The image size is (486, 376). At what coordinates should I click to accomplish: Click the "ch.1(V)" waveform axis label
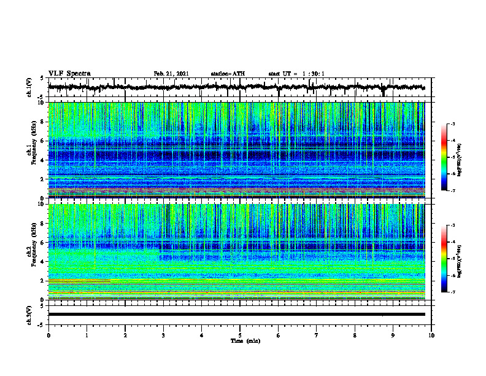tap(29, 87)
